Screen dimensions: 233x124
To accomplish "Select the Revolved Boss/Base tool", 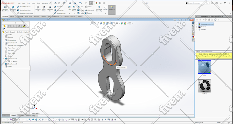I will pos(13,9).
